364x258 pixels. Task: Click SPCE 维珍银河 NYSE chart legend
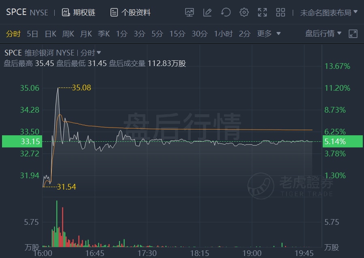click(39, 53)
